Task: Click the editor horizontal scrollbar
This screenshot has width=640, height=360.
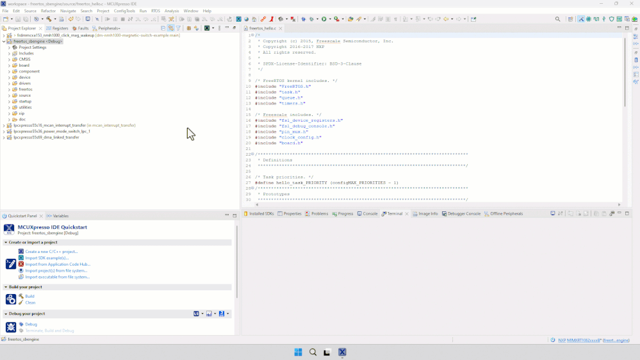Action: coord(438,204)
